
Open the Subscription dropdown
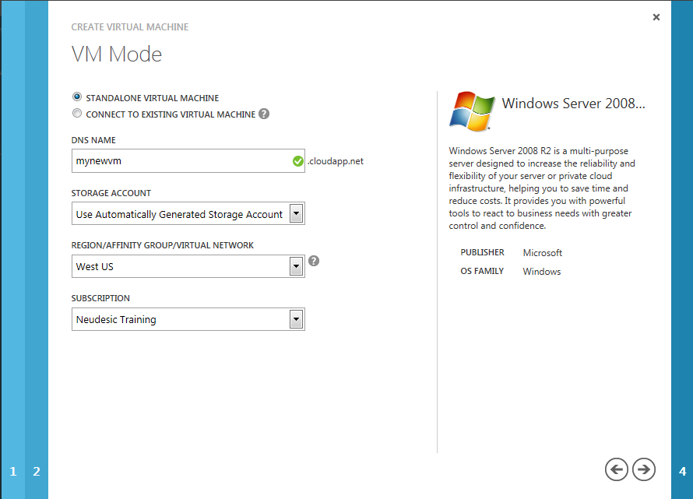tap(296, 318)
